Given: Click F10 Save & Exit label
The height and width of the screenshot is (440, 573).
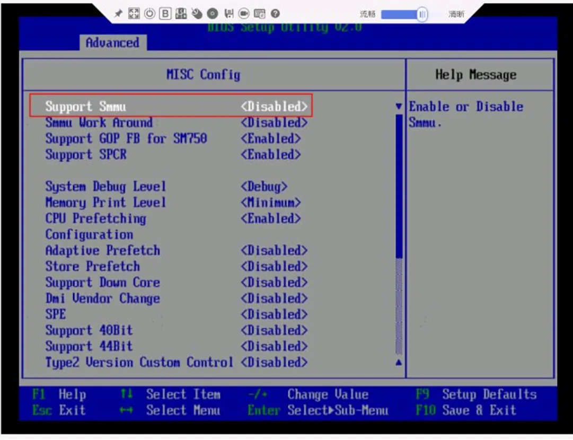Looking at the screenshot, I should click(466, 410).
